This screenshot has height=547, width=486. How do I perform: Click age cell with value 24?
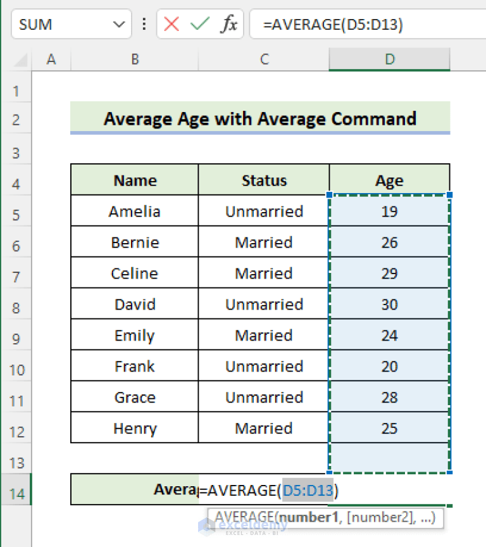pyautogui.click(x=389, y=336)
